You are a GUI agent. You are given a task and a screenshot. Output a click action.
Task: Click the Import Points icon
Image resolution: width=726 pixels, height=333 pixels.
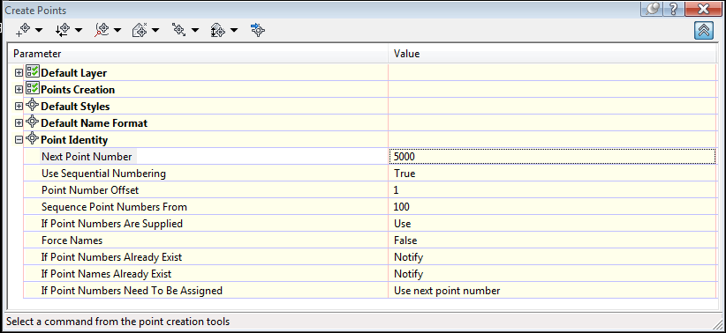pyautogui.click(x=257, y=30)
